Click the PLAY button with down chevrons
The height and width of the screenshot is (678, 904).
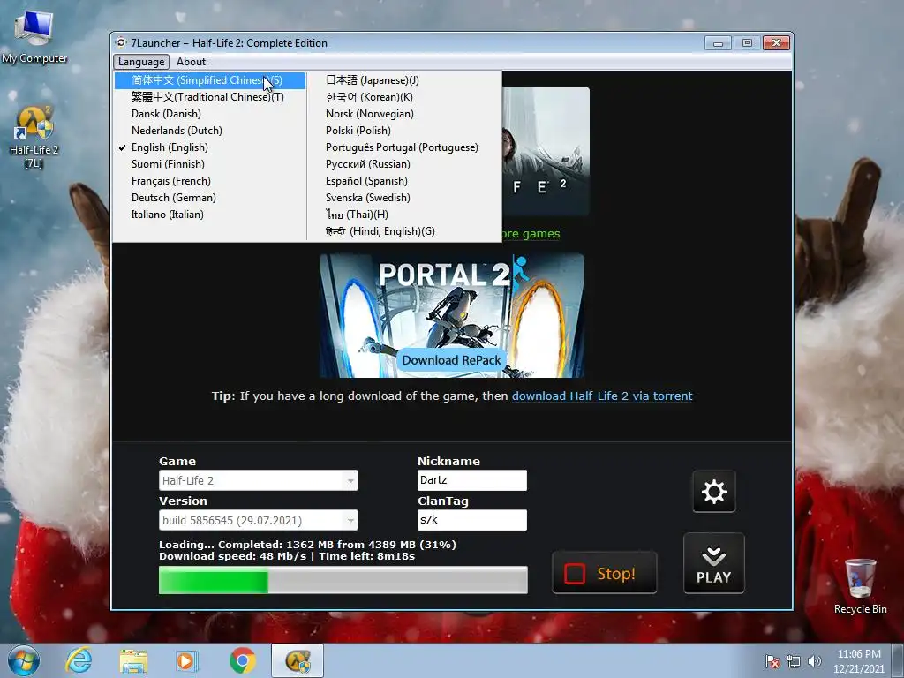713,563
